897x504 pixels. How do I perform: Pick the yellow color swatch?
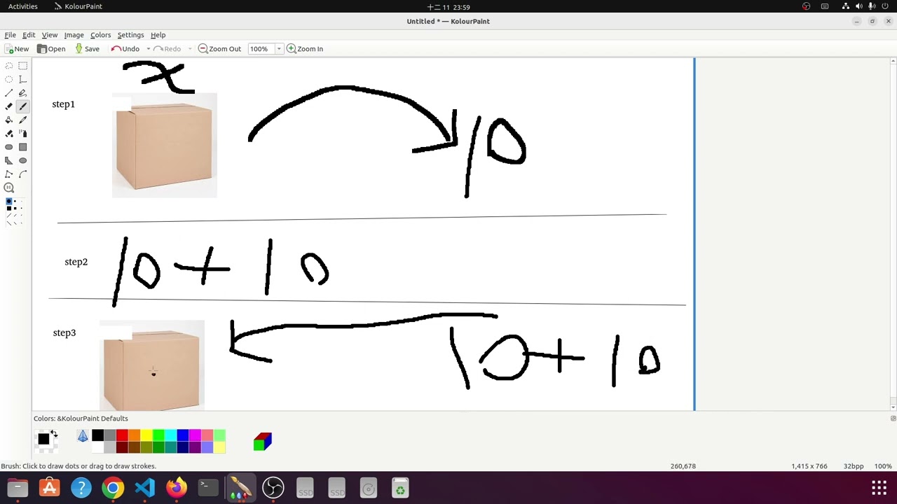click(x=146, y=435)
